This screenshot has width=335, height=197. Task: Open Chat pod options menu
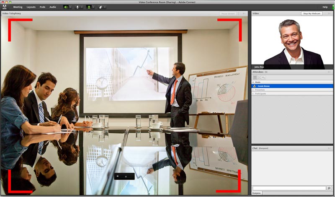[330, 148]
